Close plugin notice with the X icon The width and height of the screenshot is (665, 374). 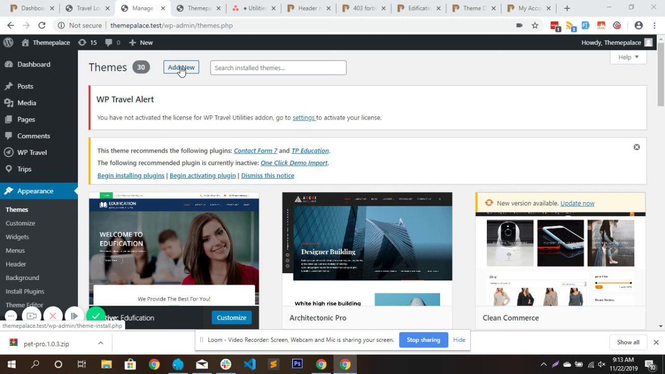pos(636,148)
